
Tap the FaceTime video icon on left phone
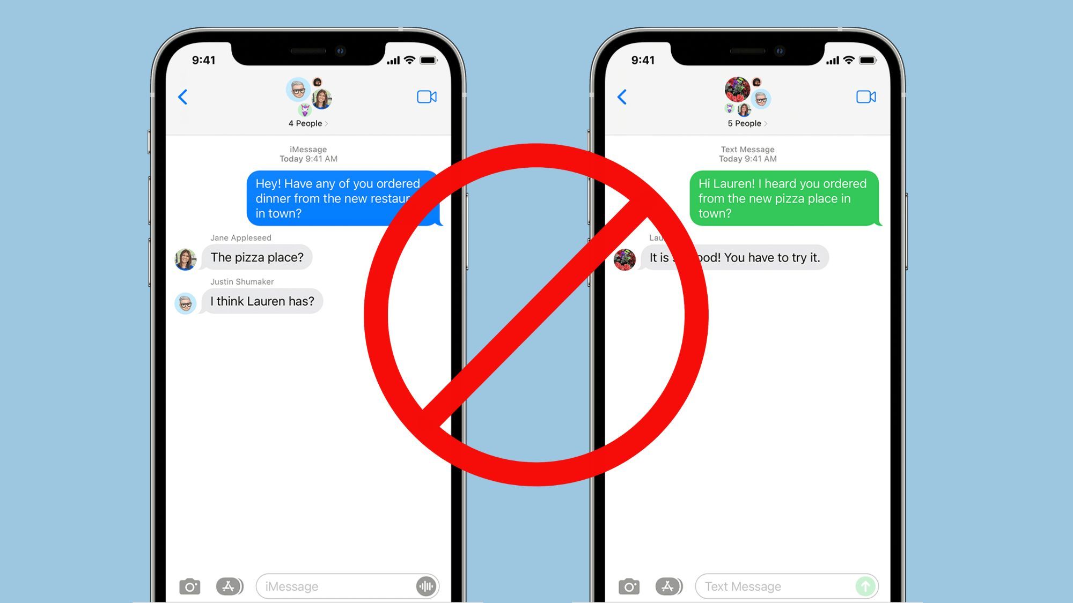426,97
